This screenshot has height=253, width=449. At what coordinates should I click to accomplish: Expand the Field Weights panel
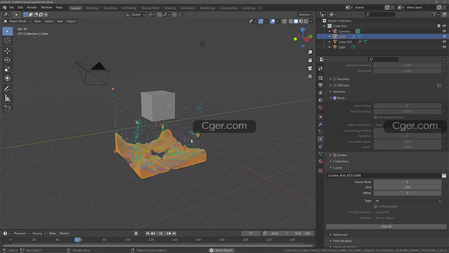pos(342,241)
